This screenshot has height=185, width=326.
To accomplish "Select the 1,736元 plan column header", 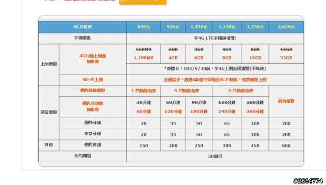I will 255,27.
